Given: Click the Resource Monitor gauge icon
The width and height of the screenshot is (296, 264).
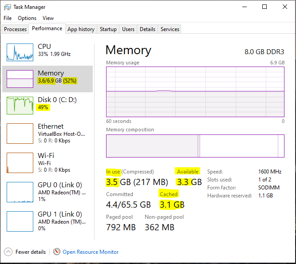Looking at the screenshot, I should (57, 252).
